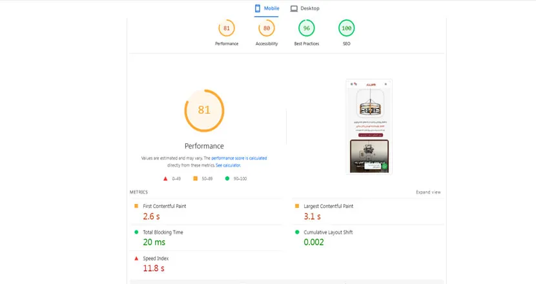
Task: Select the SEO score gauge
Action: [x=347, y=28]
